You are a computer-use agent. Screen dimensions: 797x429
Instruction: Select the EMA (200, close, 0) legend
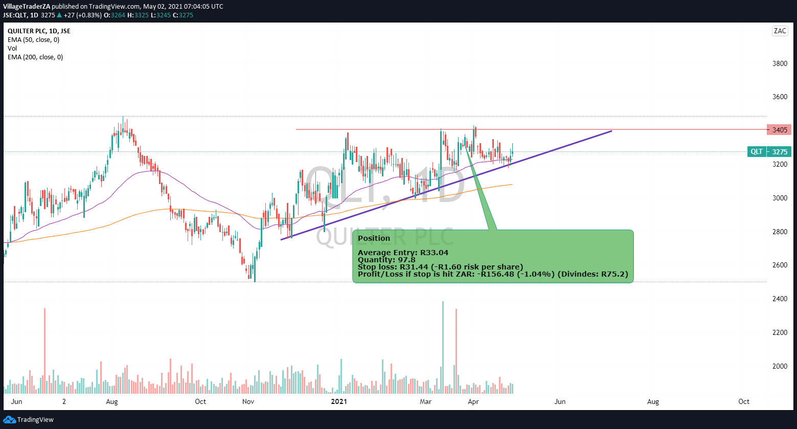click(x=35, y=57)
